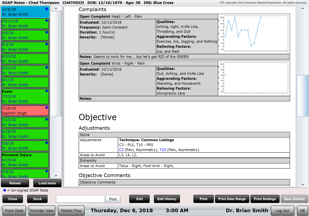Click the Find button
Image resolution: width=309 pixels, height=216 pixels.
[113, 199]
